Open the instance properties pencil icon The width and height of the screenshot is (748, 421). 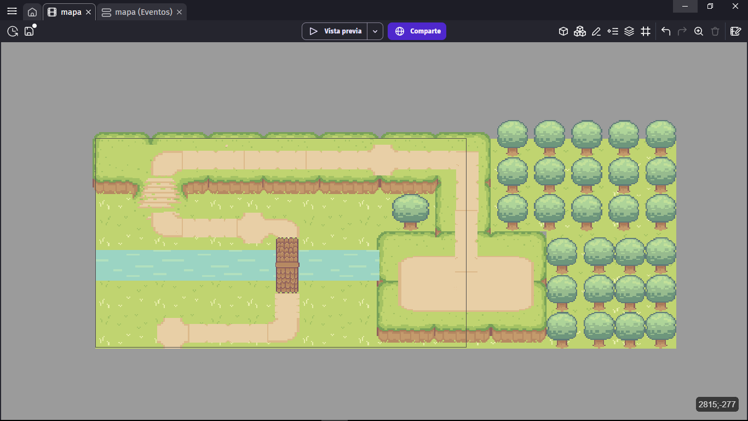click(x=596, y=31)
